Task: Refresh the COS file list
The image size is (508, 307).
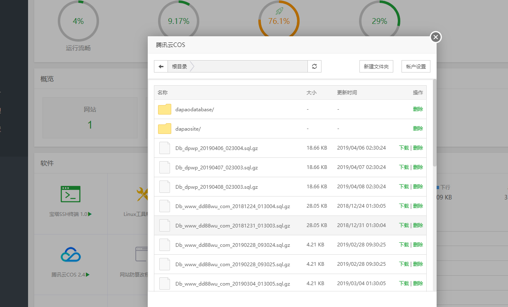Action: [314, 66]
